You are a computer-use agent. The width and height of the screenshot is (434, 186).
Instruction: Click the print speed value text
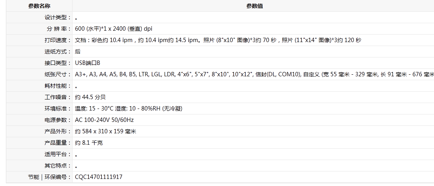pyautogui.click(x=218, y=40)
